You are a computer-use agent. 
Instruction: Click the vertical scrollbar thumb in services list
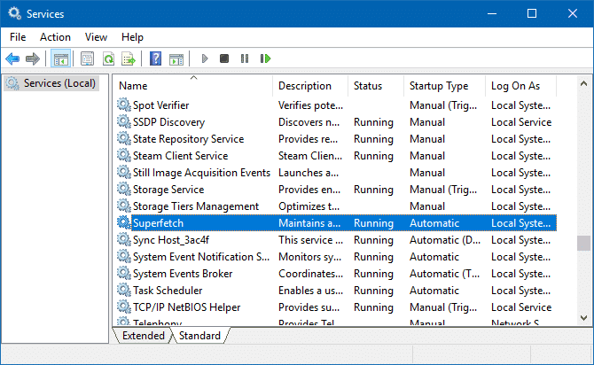[x=582, y=244]
